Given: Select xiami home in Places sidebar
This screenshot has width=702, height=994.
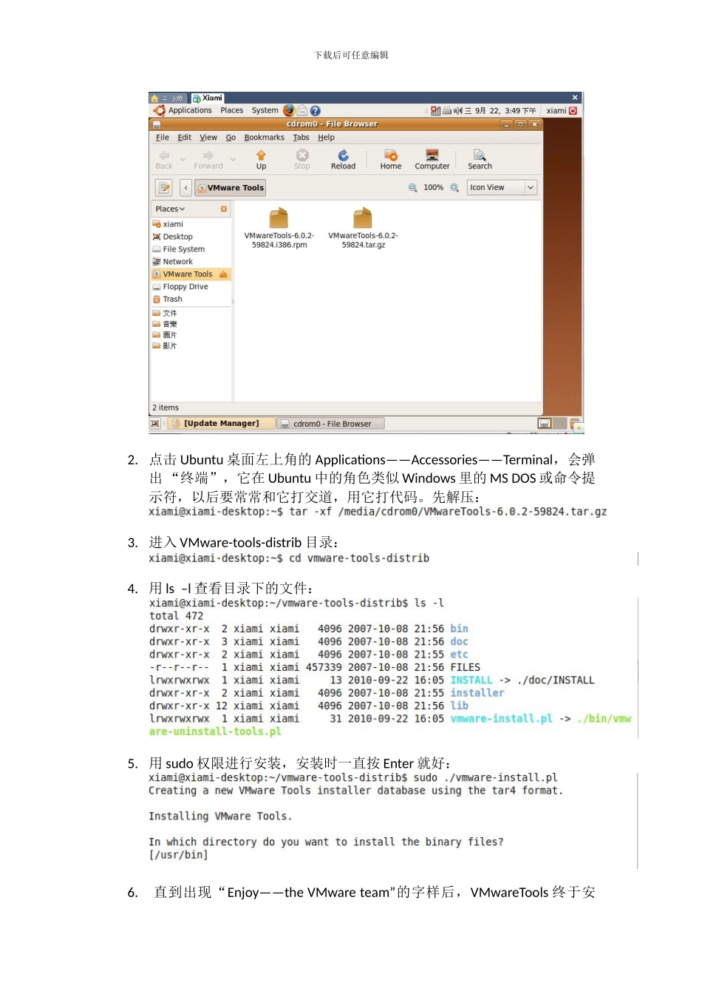Looking at the screenshot, I should [191, 224].
